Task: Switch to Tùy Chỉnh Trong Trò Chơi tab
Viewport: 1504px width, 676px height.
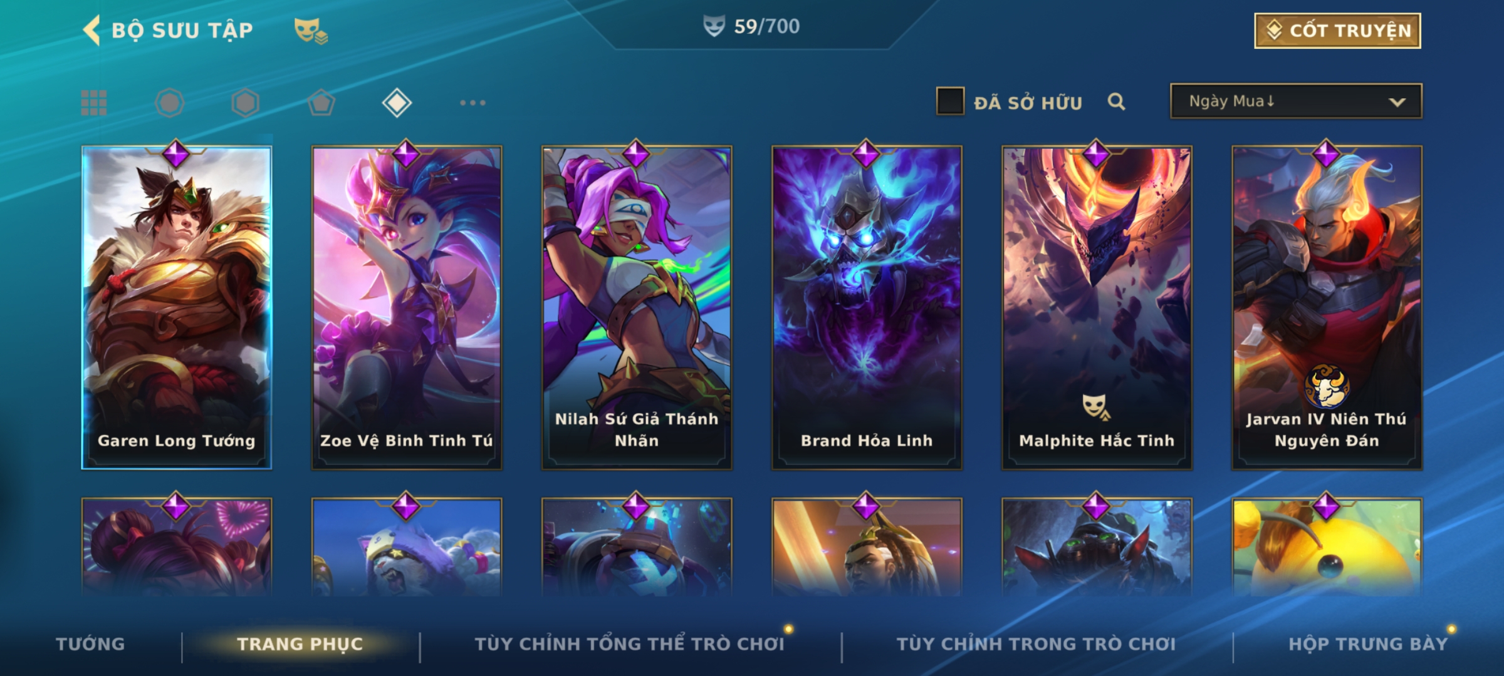Action: 1036,644
